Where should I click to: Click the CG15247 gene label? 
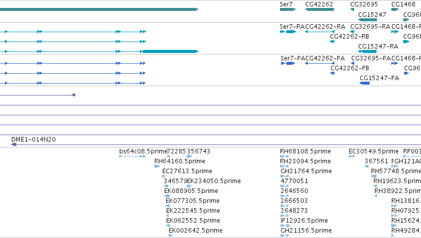(372, 14)
